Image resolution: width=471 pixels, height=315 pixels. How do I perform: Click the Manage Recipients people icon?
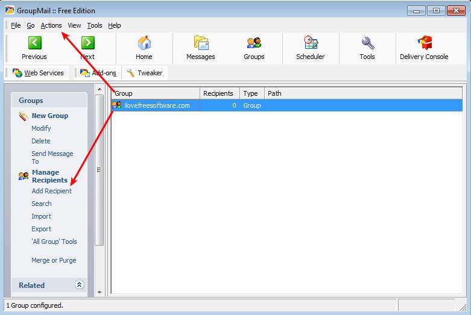24,176
